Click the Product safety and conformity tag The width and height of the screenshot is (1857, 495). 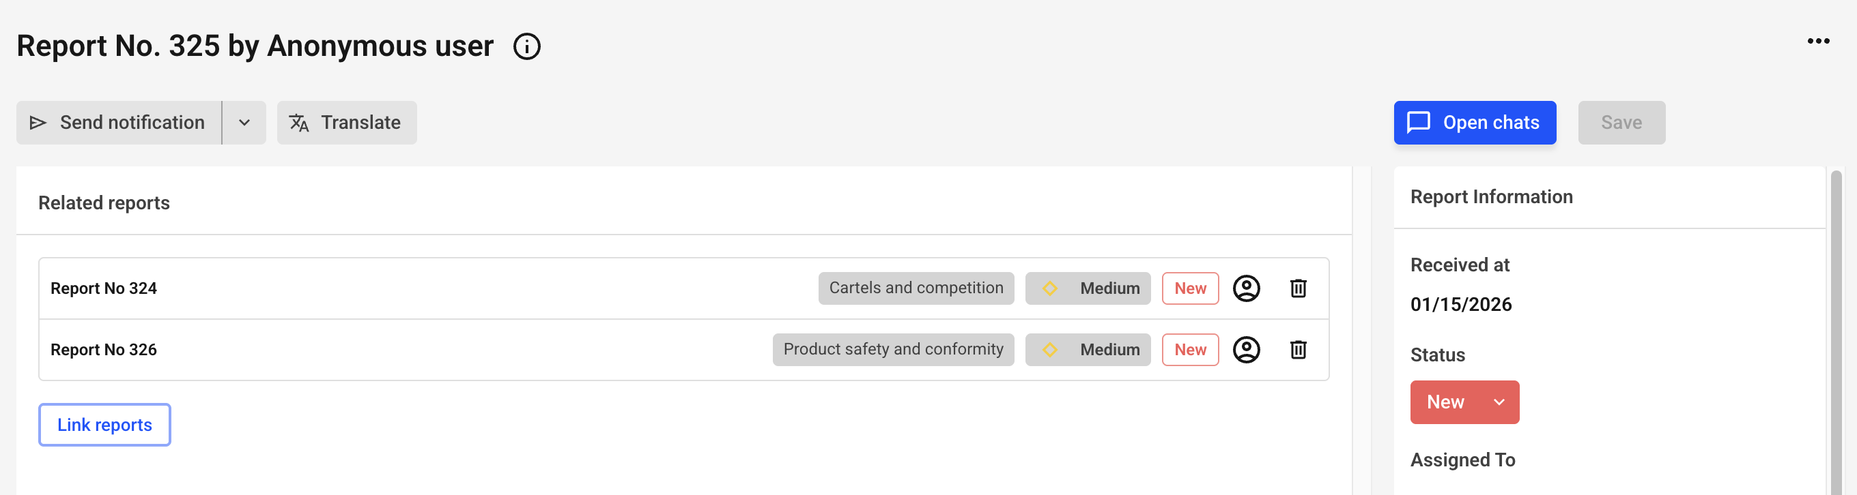pyautogui.click(x=892, y=350)
